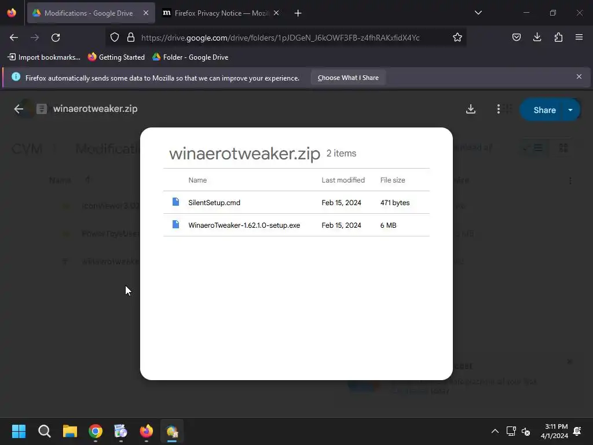Click the File size column header
Viewport: 593px width, 445px height.
393,180
